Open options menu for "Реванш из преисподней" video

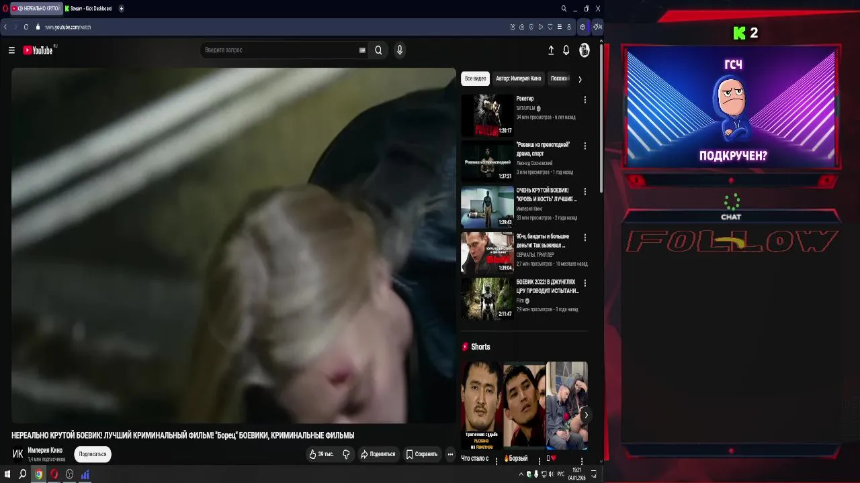coord(585,146)
